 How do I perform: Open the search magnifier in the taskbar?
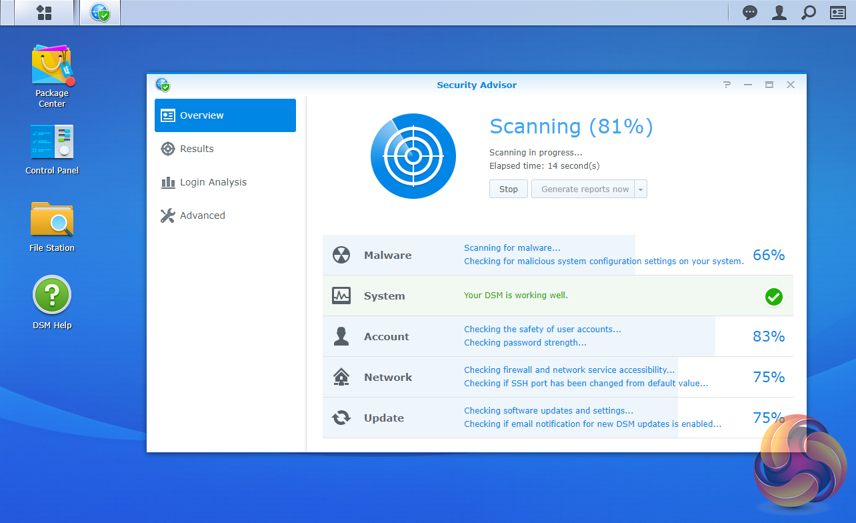[808, 13]
